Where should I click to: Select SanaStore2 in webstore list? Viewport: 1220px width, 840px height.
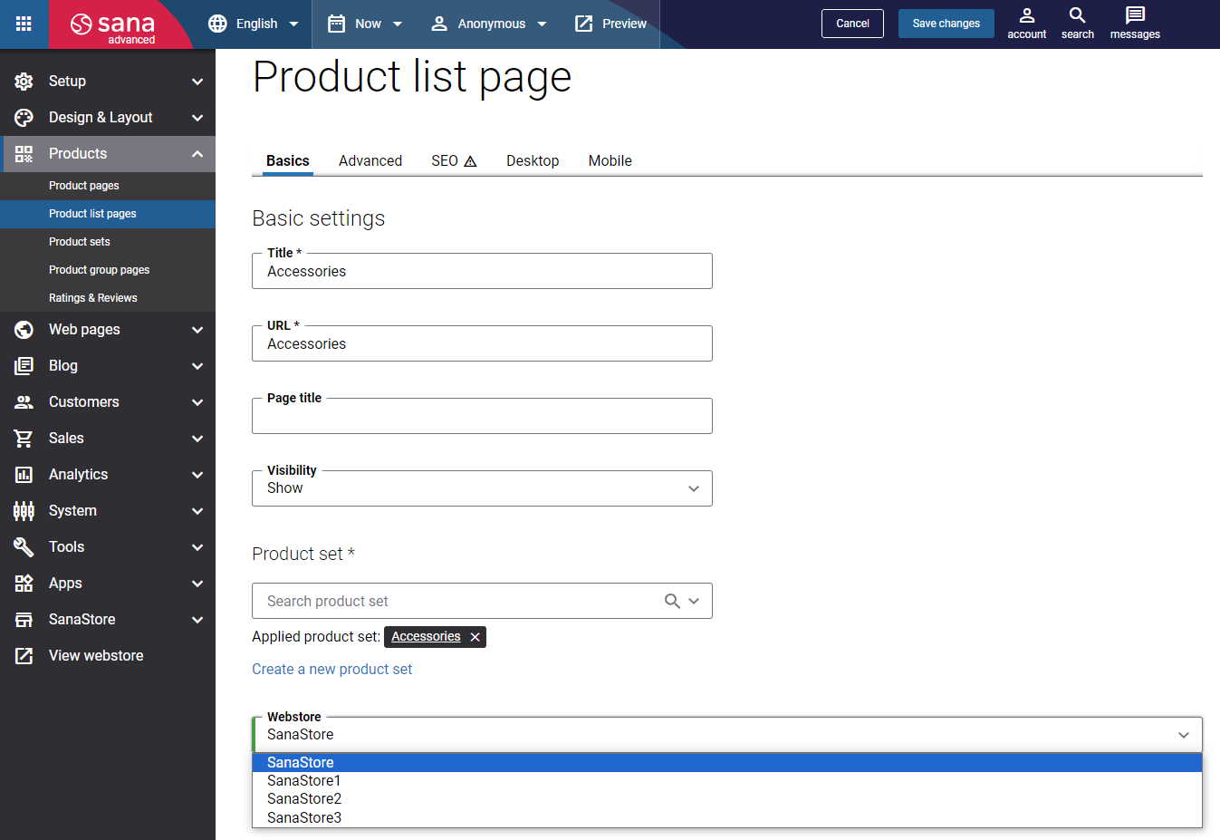coord(727,798)
